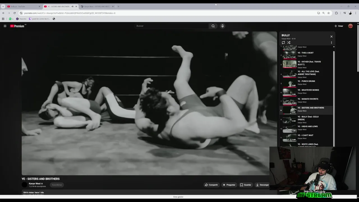Screen dimensions: 359x202
Task: Open the BULLY playlist title link
Action: pos(286,35)
